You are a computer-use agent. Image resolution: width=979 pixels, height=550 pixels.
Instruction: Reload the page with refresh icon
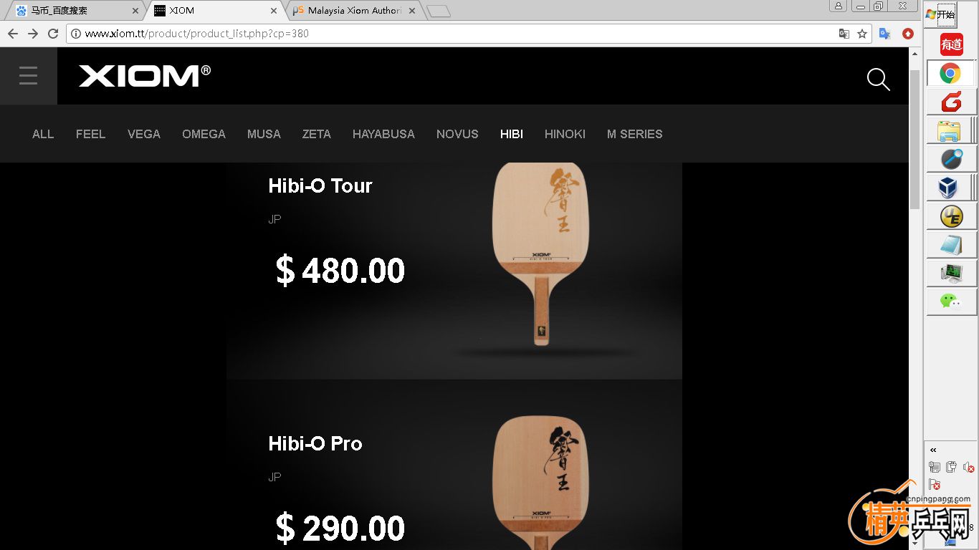(52, 34)
